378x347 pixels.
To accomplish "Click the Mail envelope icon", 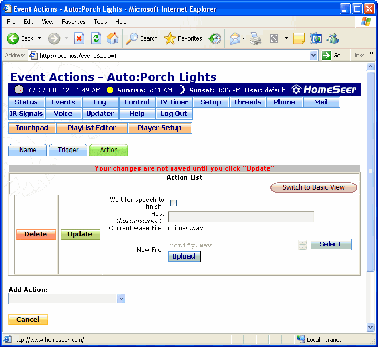I will point(235,38).
